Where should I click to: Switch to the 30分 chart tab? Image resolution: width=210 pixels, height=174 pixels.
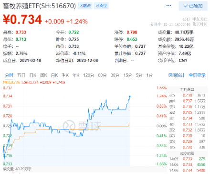115,75
